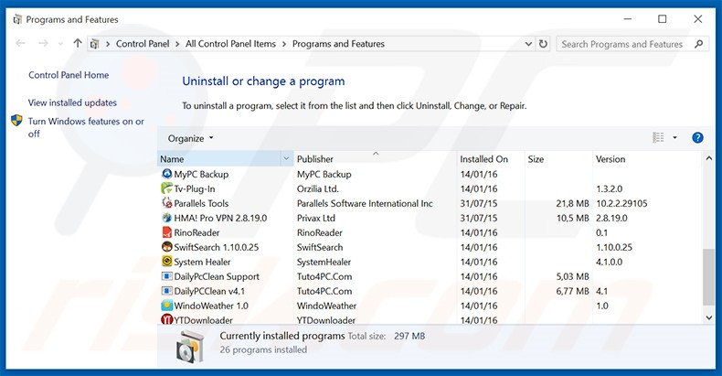Screen dimensions: 722x376
Task: Click the search magnifier icon
Action: 698,44
